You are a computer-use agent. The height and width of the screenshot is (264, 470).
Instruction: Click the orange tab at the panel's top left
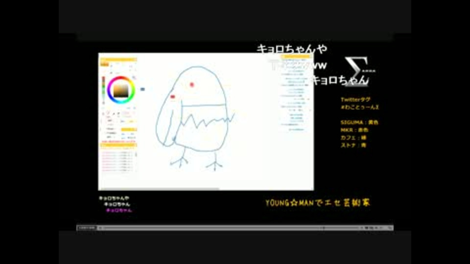coord(104,65)
